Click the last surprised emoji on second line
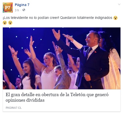The width and height of the screenshot is (123, 113). (10, 23)
